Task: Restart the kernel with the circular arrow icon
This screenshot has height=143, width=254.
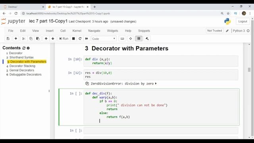Action: (x=80, y=39)
